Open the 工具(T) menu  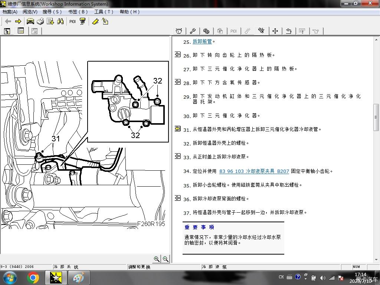(104, 12)
